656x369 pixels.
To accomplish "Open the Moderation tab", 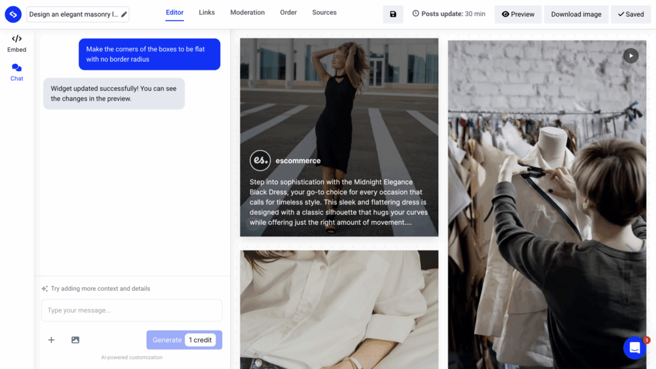I will [247, 13].
